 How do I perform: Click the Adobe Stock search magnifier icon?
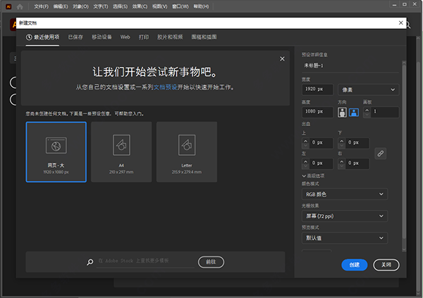tap(90, 262)
